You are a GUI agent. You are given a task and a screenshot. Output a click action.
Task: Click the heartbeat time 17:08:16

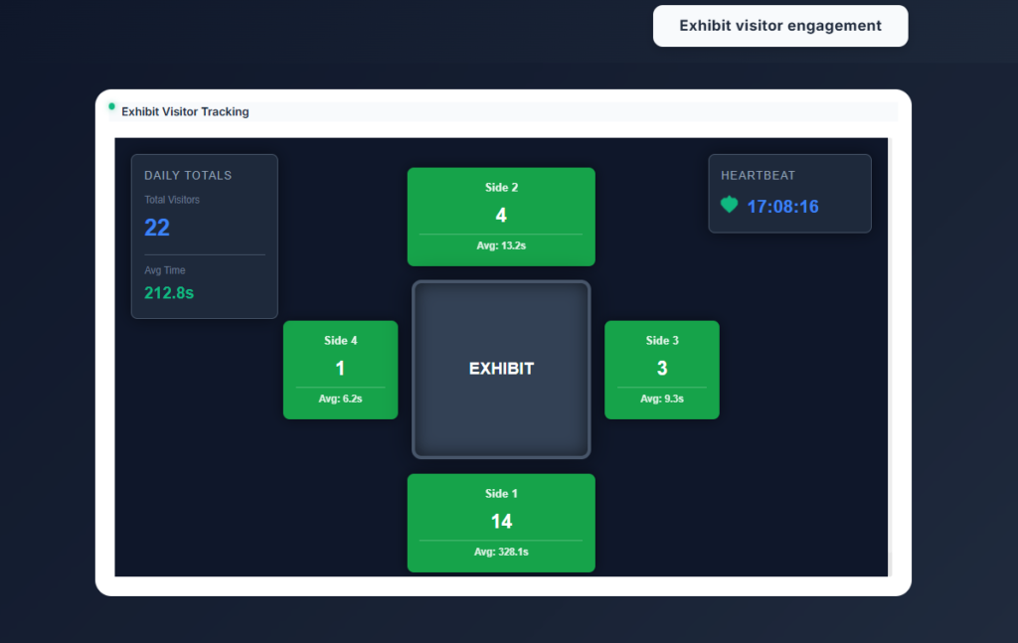click(782, 207)
